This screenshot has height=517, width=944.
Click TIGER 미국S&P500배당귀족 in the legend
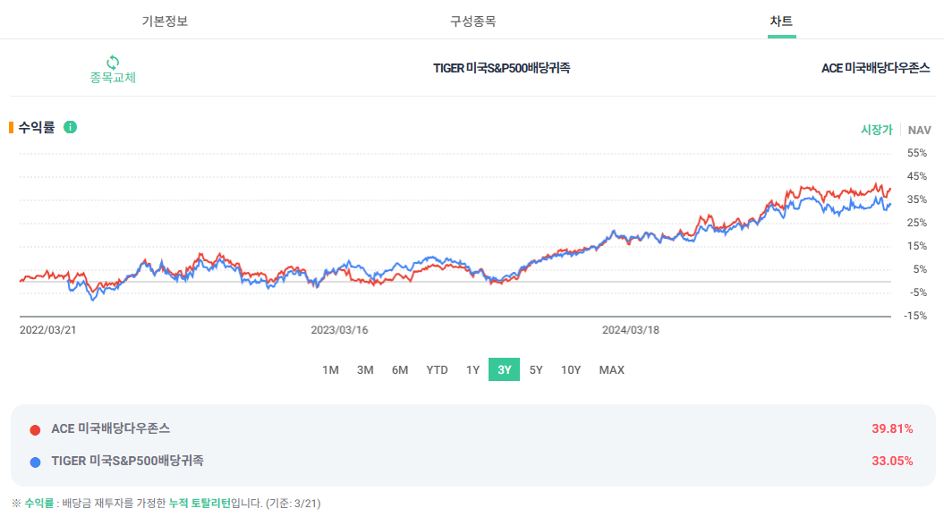(128, 461)
